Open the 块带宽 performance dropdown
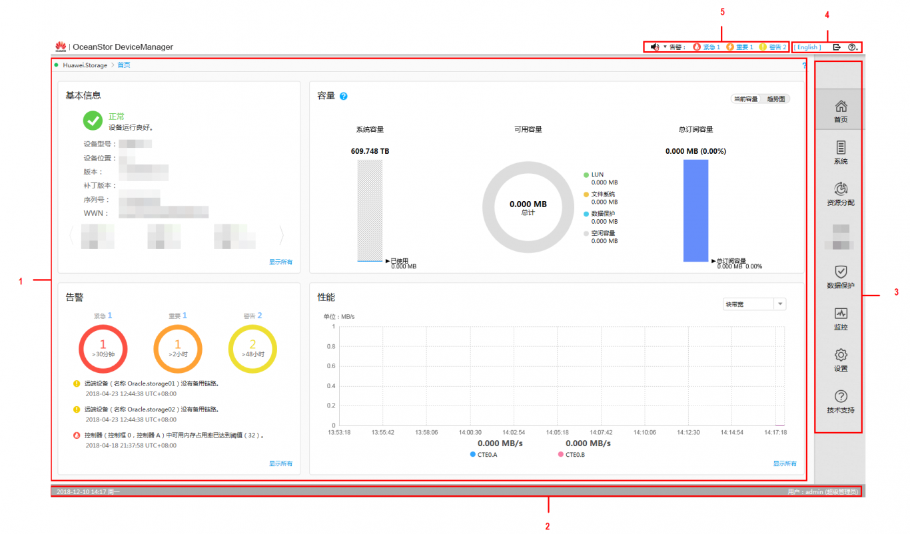Screen dimensions: 910x534 pyautogui.click(x=755, y=304)
